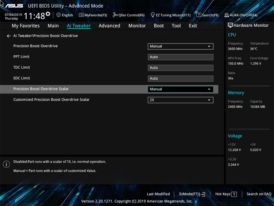Click +12V value 12.268 V

tap(234, 150)
